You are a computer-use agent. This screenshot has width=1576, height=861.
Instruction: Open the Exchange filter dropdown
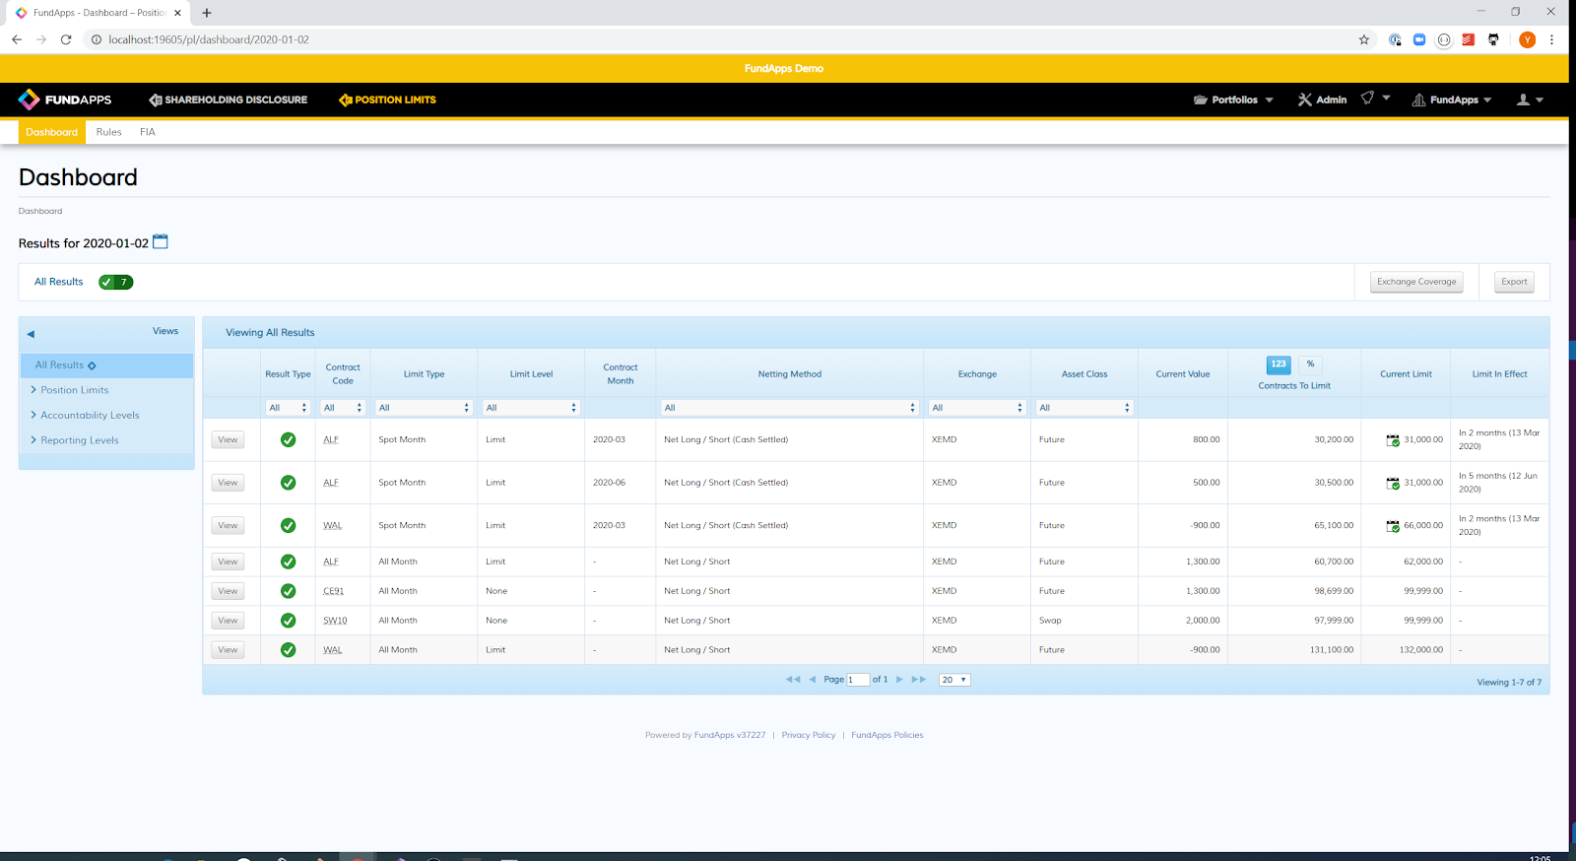tap(977, 408)
